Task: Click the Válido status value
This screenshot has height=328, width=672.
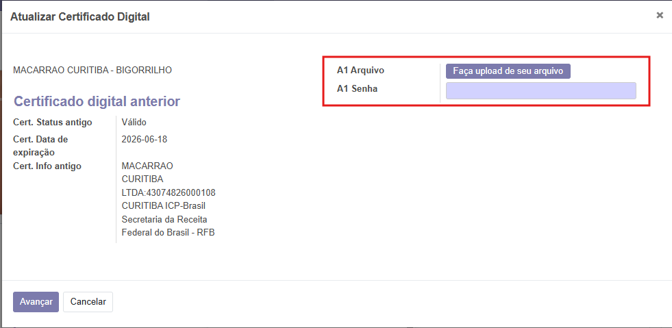Action: pos(134,123)
